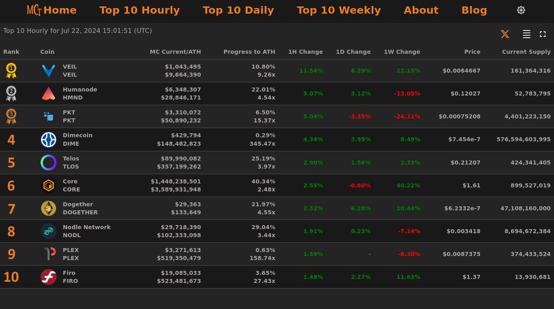Click the Dogether coin logo
The height and width of the screenshot is (309, 554).
(x=48, y=208)
